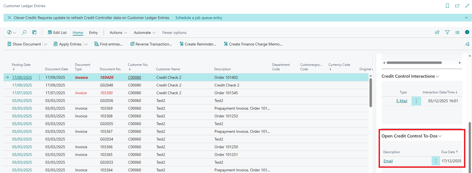472x173 pixels.
Task: Click Schedule a job queue entry link
Action: tap(199, 18)
